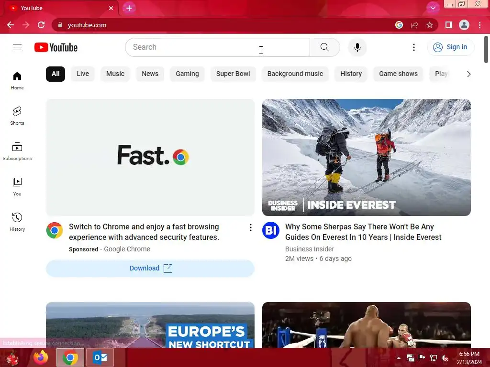The image size is (490, 367).
Task: Launch Firefox from the taskbar
Action: pyautogui.click(x=41, y=357)
